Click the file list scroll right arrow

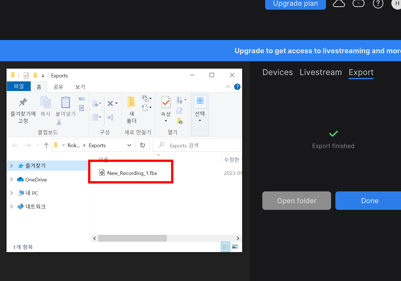tap(238, 238)
